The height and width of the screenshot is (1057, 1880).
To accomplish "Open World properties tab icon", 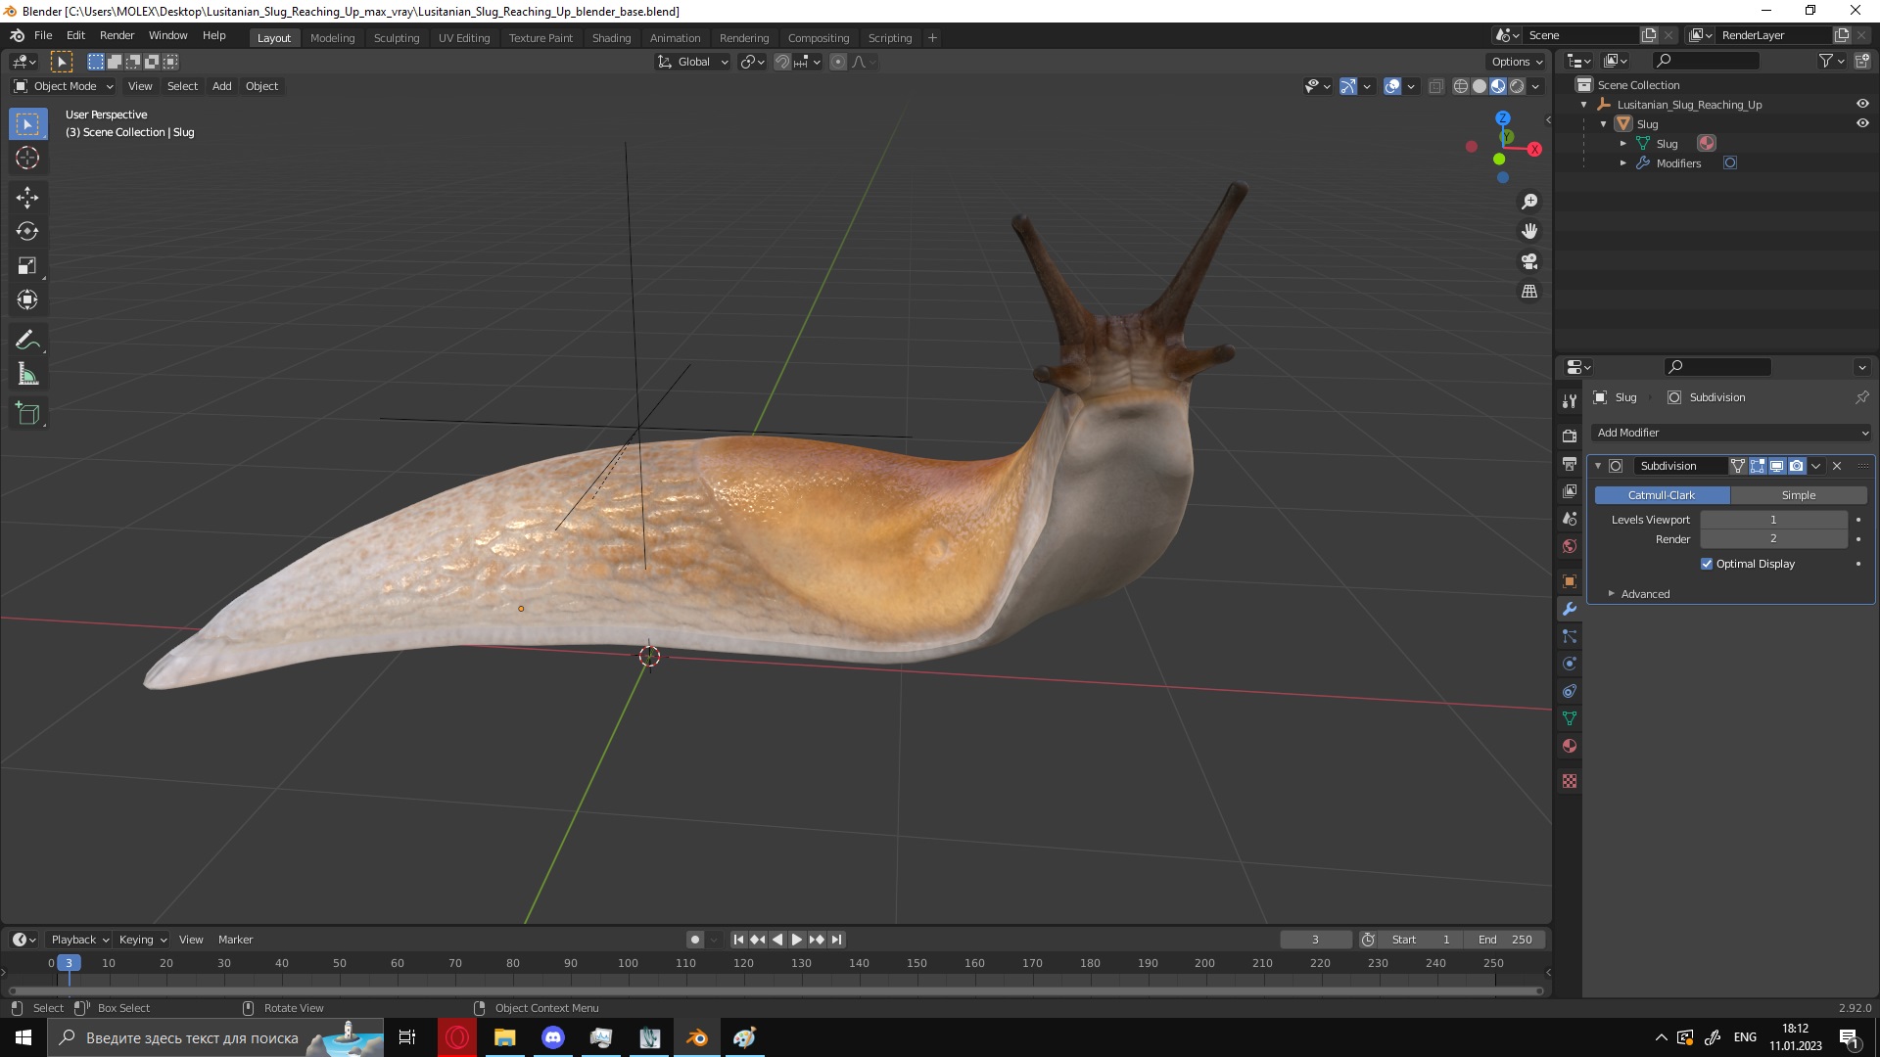I will click(x=1570, y=546).
